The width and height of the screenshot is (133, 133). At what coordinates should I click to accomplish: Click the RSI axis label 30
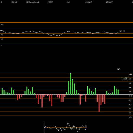tap(2, 39)
